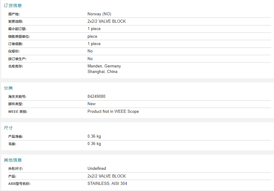Viewport: 274px width, 191px height.
Task: Click the Product Not in WEEE Scope text
Action: coord(113,112)
